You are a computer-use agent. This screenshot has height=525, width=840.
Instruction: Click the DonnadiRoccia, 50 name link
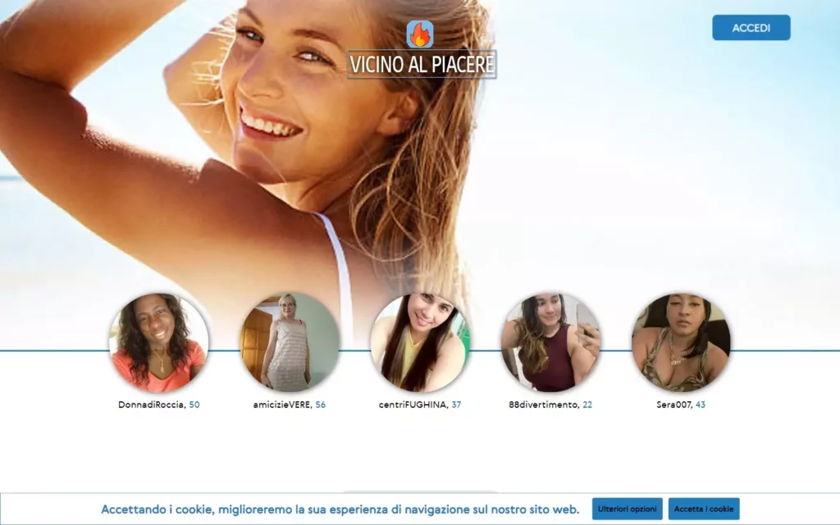(x=159, y=404)
